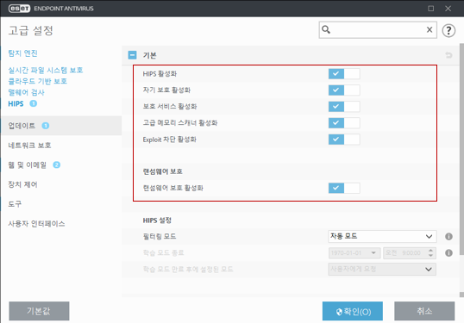464x323 pixels.
Task: Increase the 학습 모드 종료 time
Action: pos(430,251)
